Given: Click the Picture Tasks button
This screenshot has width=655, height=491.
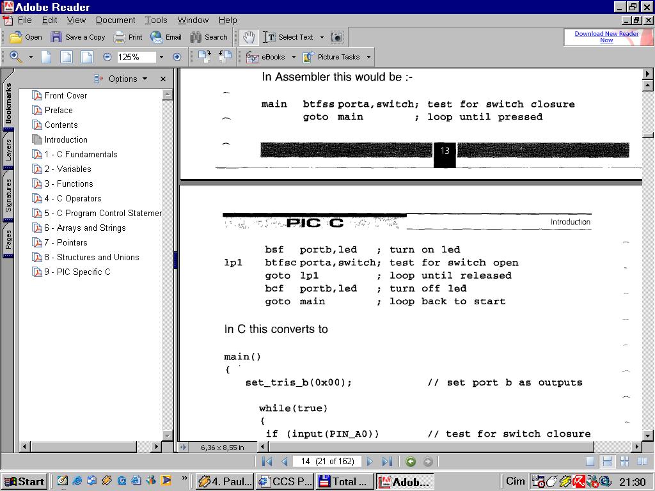Looking at the screenshot, I should pyautogui.click(x=331, y=57).
